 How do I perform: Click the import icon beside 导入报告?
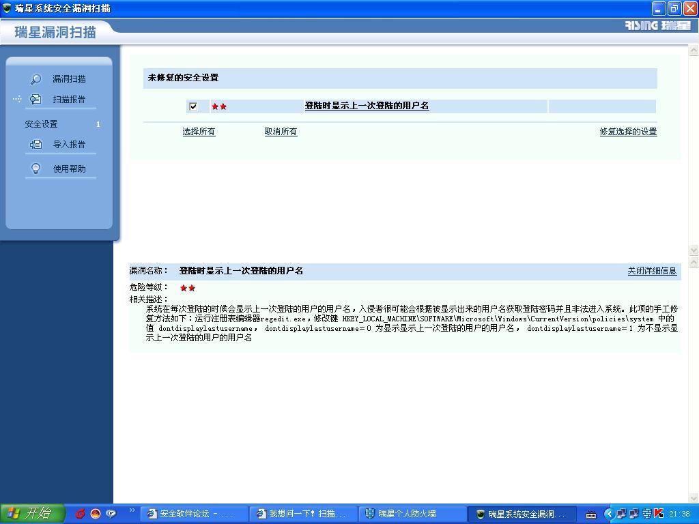coord(35,145)
